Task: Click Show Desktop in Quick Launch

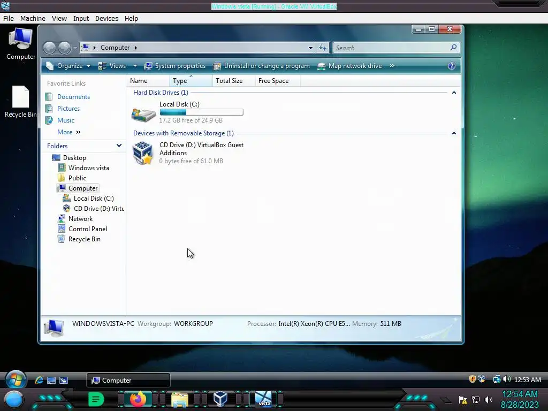Action: pyautogui.click(x=51, y=380)
